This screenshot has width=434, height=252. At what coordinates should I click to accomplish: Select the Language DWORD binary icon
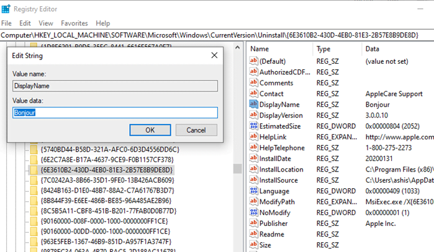tap(253, 191)
